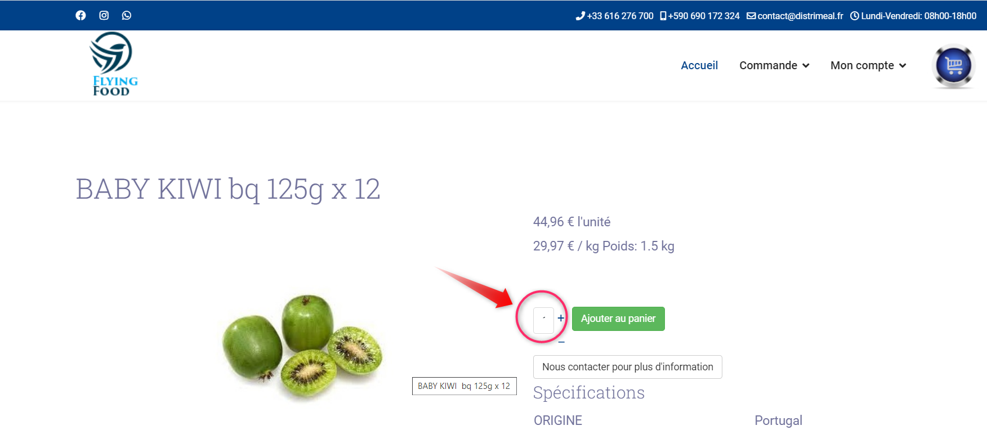
Task: Click Ajouter au panier button
Action: coord(618,319)
